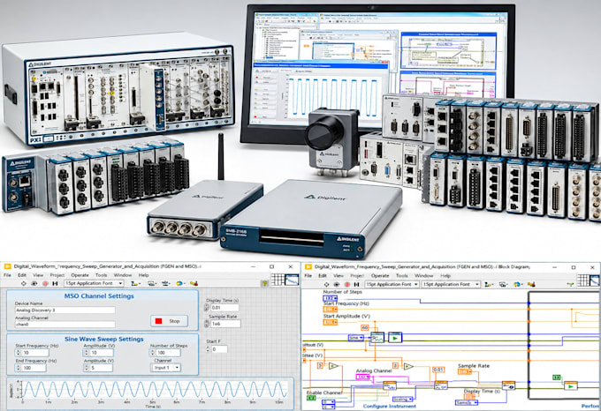Select green play node inside loop structure
Viewport: 601px width, 411px height.
tap(571, 385)
